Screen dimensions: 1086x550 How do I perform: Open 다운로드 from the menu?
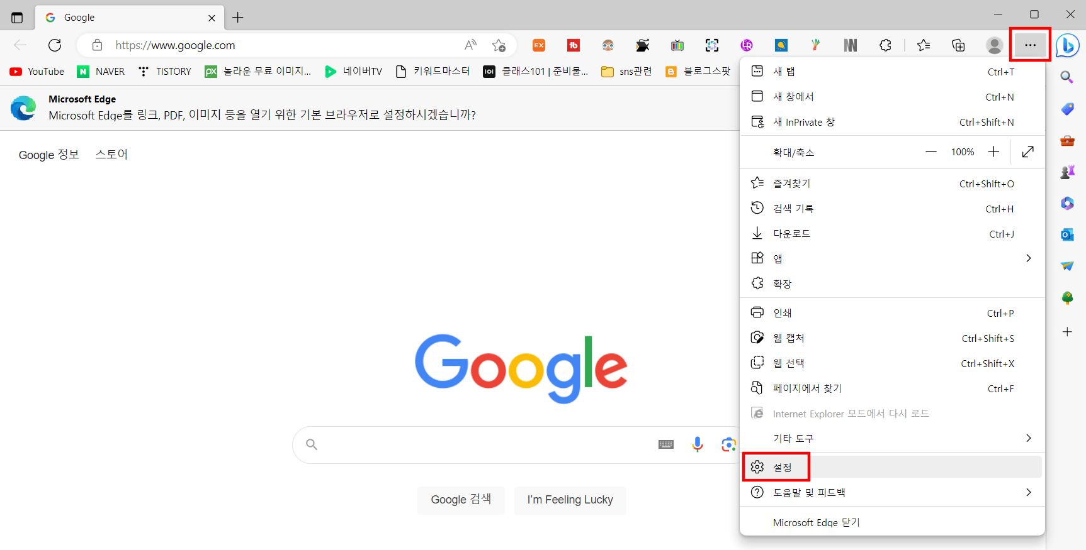coord(892,234)
